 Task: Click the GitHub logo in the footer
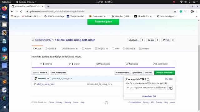[106, 103]
